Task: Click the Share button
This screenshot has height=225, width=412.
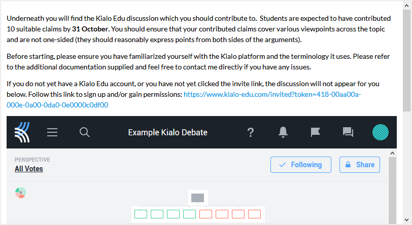Action: coord(359,165)
